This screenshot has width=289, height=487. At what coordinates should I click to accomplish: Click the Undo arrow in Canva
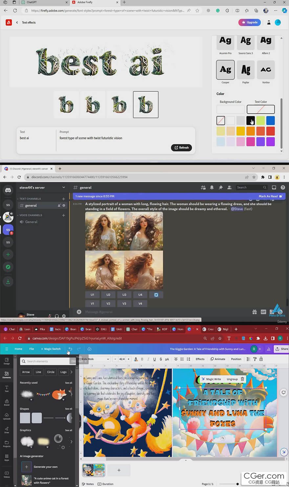(70, 349)
